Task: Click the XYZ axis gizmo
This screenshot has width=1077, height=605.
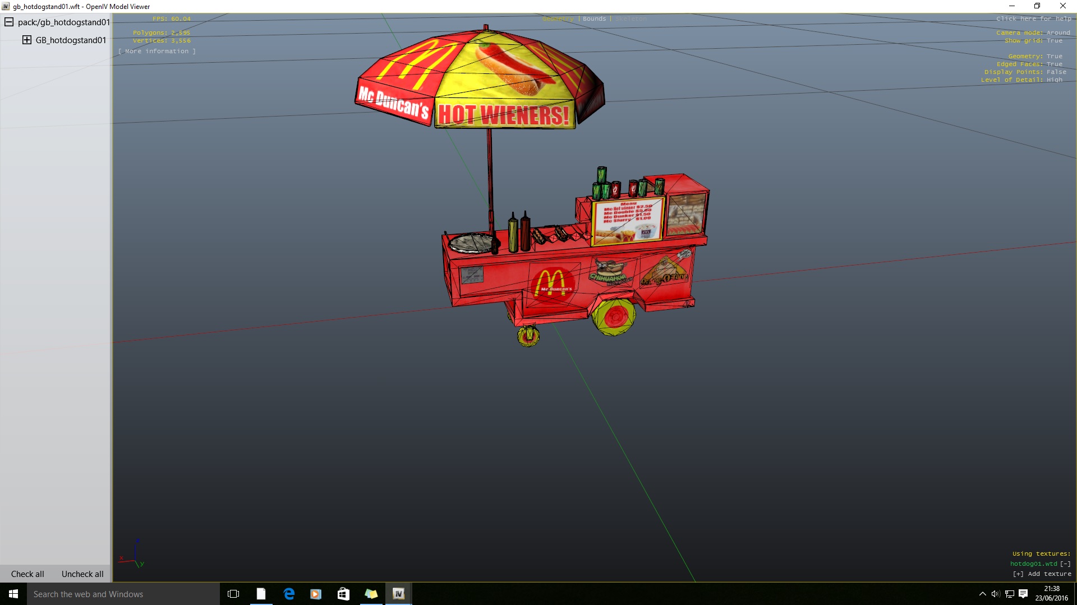Action: point(132,554)
